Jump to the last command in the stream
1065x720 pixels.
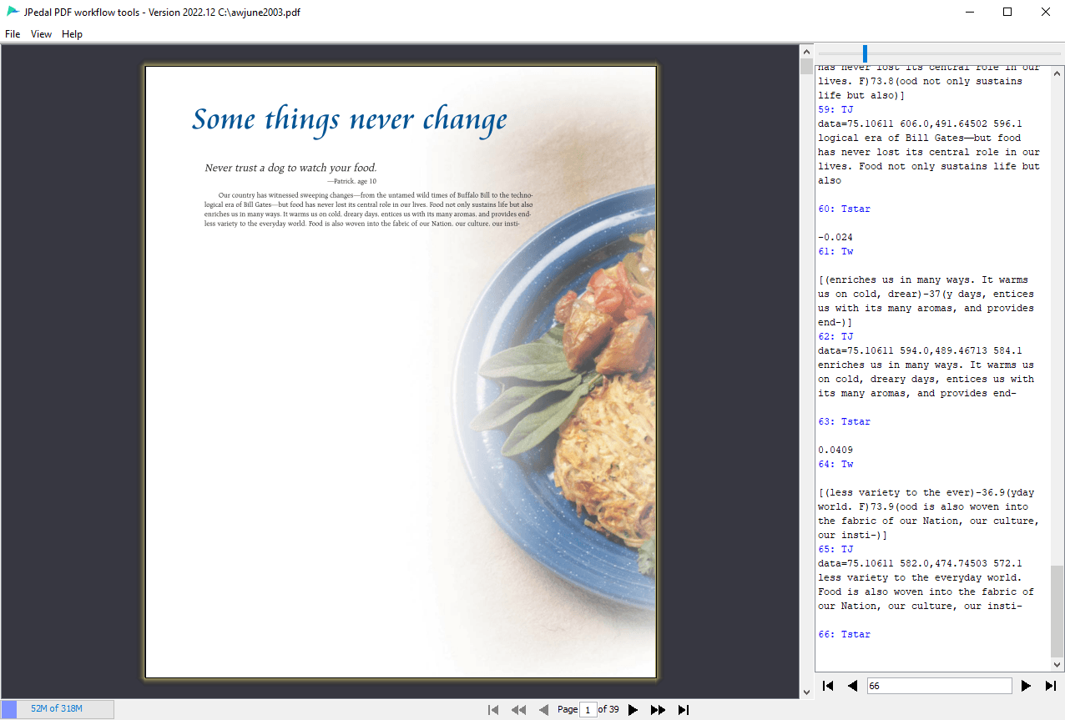[x=1051, y=686]
